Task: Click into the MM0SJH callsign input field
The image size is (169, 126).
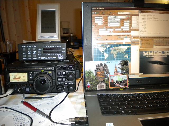Action: click(115, 17)
